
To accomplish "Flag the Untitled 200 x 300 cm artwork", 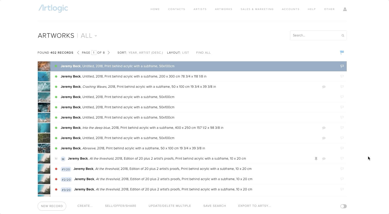I will coord(342,76).
